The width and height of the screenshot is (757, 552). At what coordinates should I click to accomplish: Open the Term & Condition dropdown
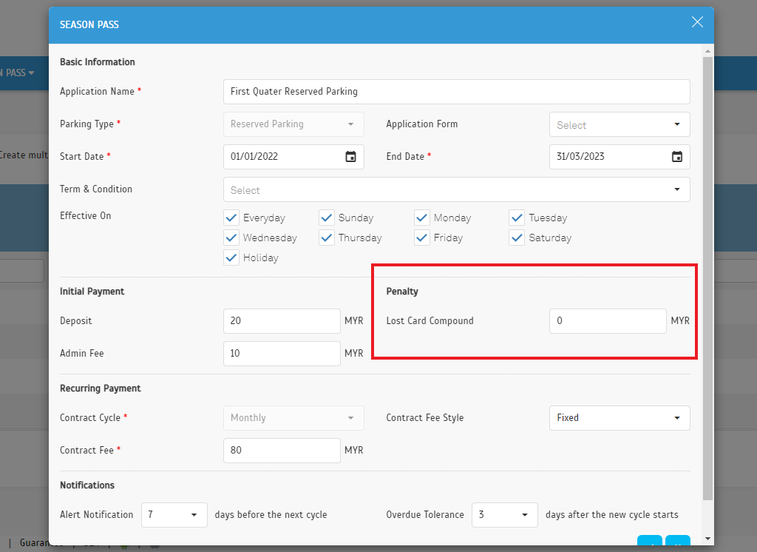point(456,189)
